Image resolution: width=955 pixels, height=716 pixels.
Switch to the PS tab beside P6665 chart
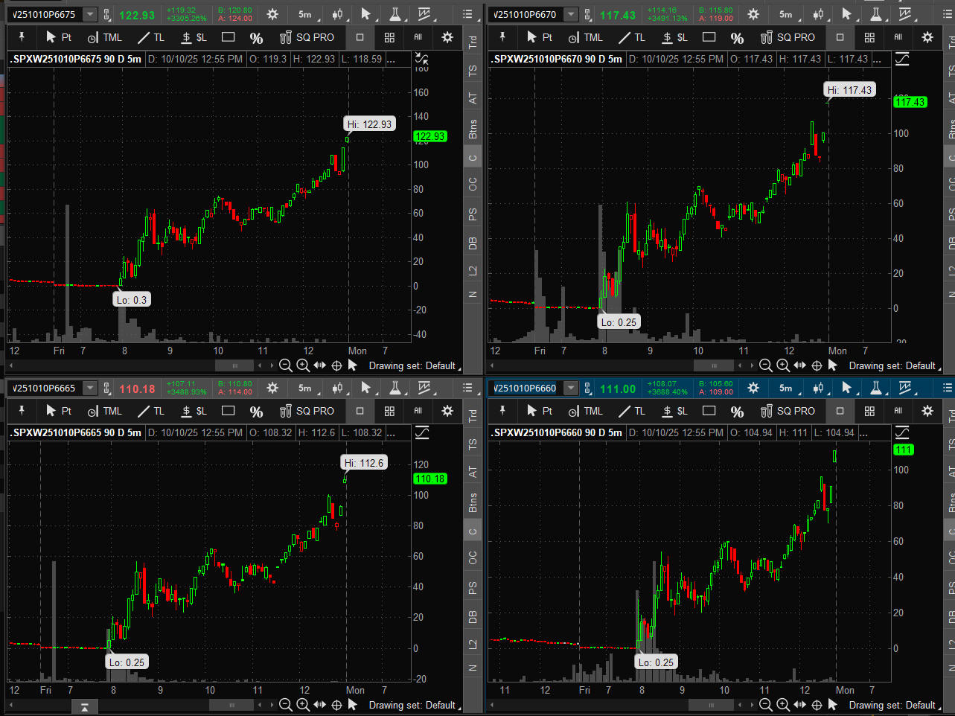pos(473,588)
